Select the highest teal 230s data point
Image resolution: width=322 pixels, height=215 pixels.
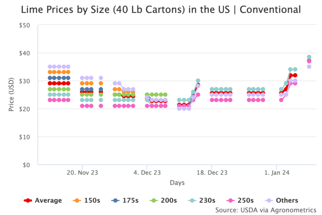[x=309, y=57]
